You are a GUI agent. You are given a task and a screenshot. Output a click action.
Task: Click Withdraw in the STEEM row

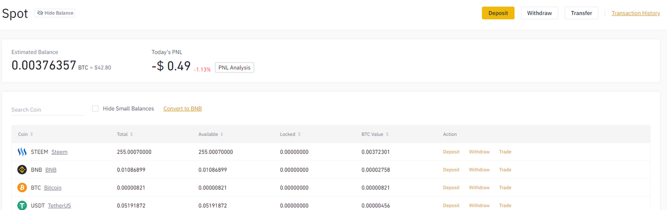pos(479,152)
